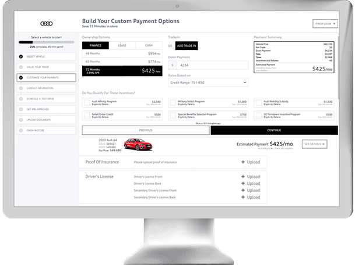355x265 pixels.
Task: Check the Audi Affinity Program incentive
Action: (x=85, y=102)
